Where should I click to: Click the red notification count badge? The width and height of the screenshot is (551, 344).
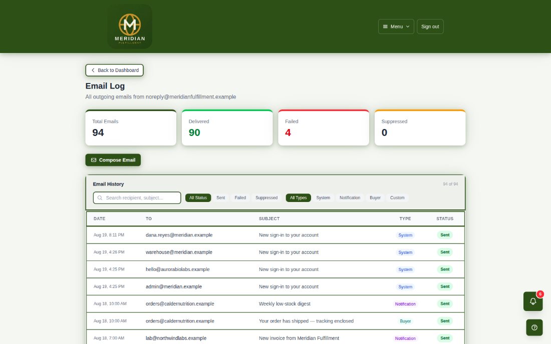click(x=540, y=294)
